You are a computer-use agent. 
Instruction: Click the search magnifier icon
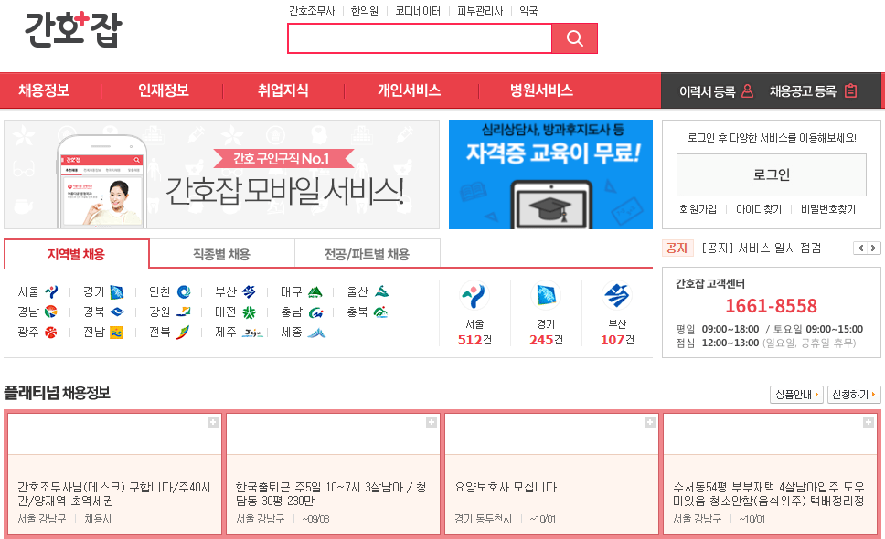[575, 38]
